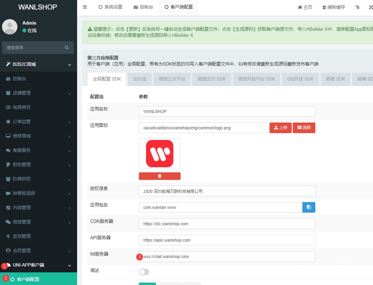The width and height of the screenshot is (373, 285).
Task: Click the red 上传 upload button
Action: [281, 128]
